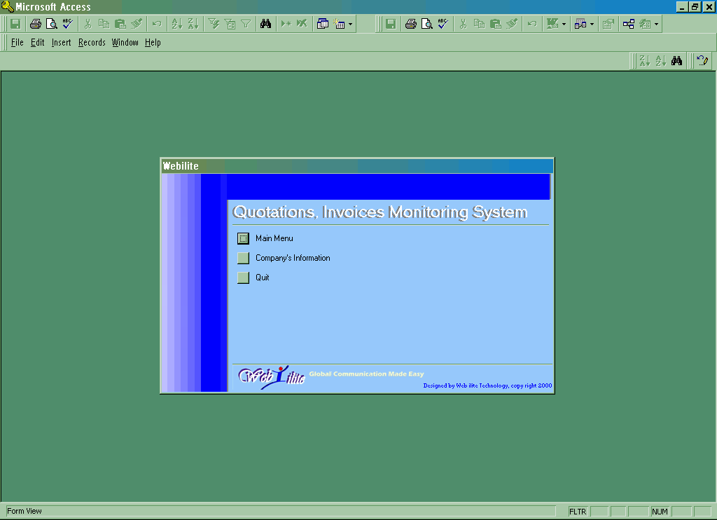Open the Window menu

click(x=125, y=43)
